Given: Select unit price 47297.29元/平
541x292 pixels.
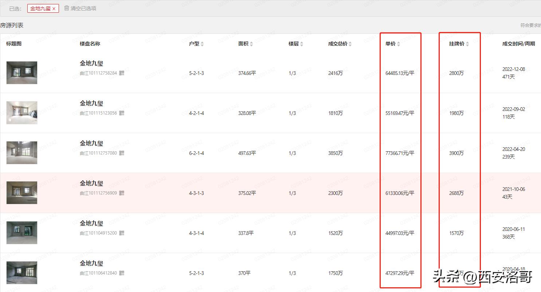Looking at the screenshot, I should point(400,273).
